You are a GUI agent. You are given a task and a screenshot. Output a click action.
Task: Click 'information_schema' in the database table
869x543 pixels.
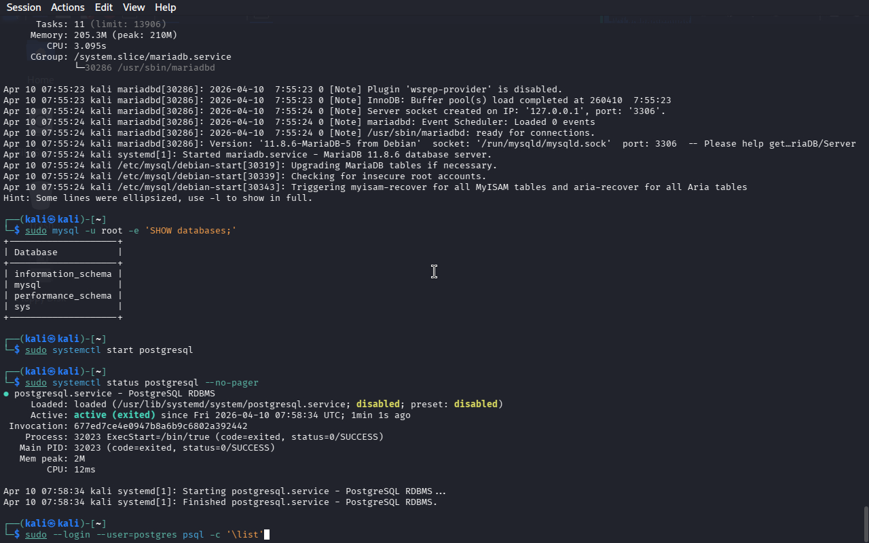click(62, 274)
